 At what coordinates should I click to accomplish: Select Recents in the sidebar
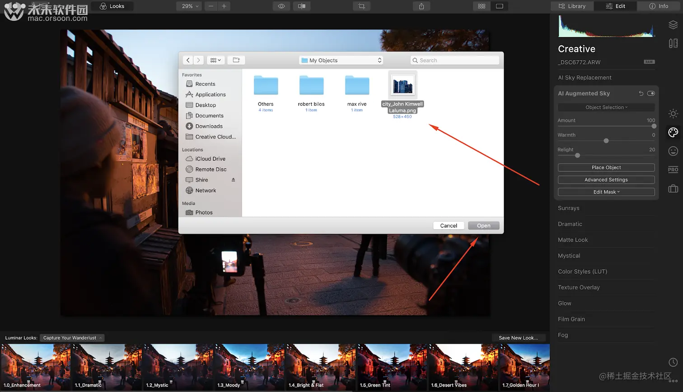point(205,84)
